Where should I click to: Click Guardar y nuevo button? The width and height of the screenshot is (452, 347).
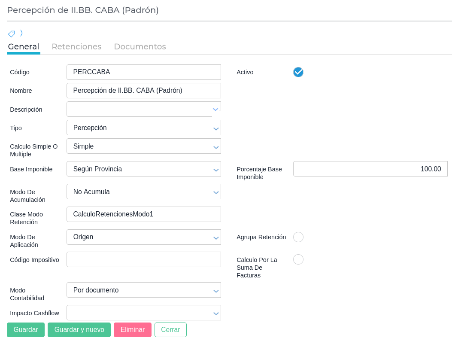79,330
